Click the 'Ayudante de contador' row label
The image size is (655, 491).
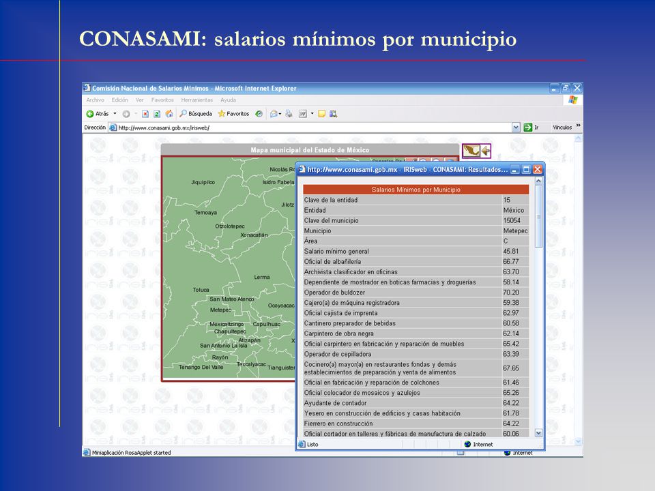coord(336,403)
